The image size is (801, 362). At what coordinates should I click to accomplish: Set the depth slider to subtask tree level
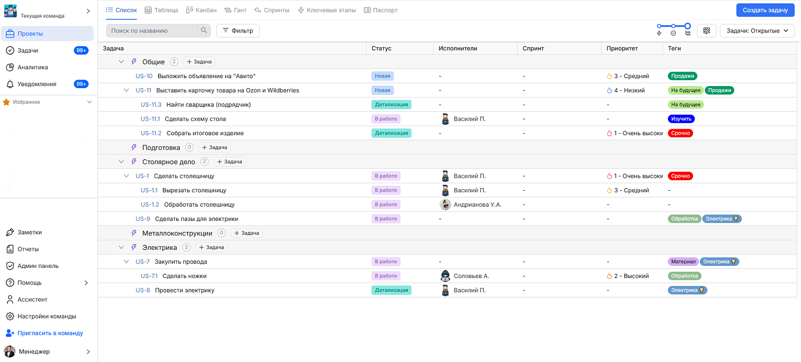click(688, 26)
